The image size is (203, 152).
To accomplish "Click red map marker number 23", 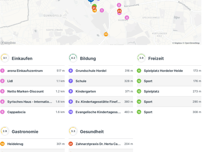I will pyautogui.click(x=119, y=11).
